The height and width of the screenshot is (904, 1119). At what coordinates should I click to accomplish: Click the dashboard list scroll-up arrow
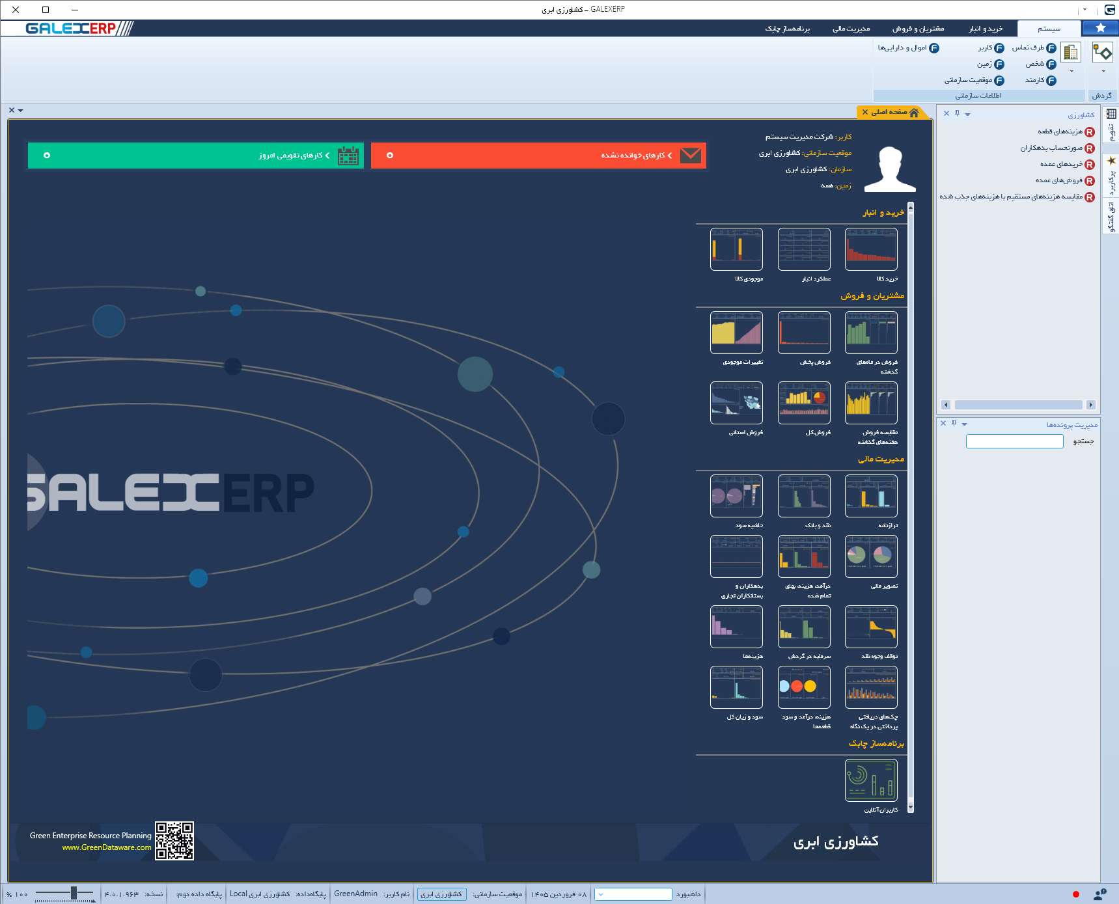click(x=911, y=206)
